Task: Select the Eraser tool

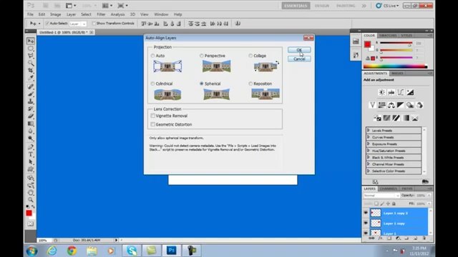Action: [31, 116]
